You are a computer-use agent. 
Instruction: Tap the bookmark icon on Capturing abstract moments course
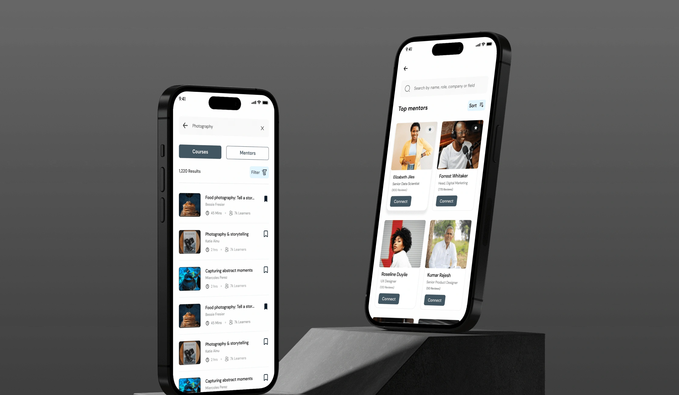(266, 270)
